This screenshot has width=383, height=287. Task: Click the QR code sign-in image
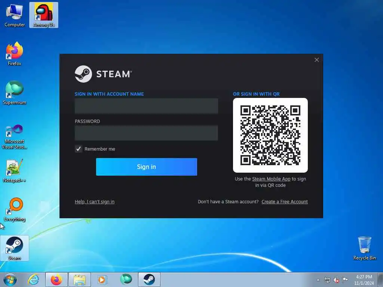(x=270, y=135)
